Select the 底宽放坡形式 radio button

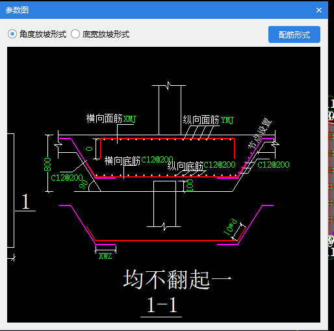tap(75, 34)
